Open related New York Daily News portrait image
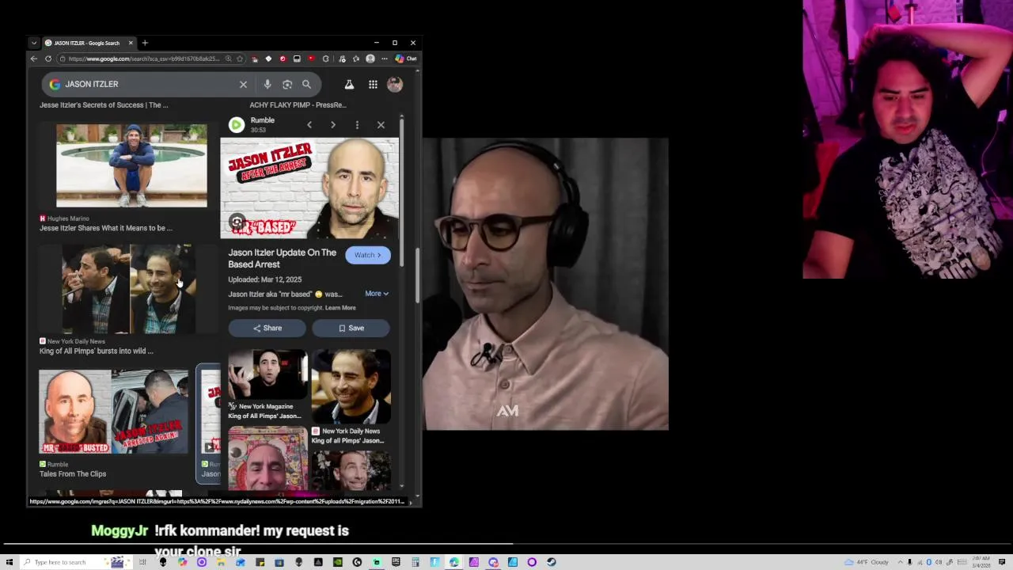 coord(351,386)
